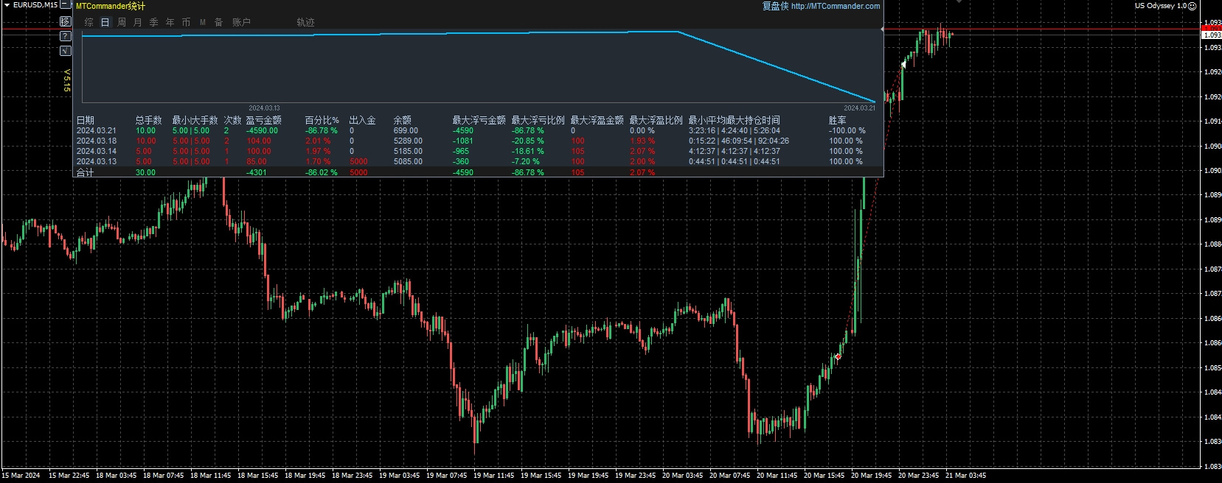
Task: Click the white arrow trade marker
Action: 903,65
